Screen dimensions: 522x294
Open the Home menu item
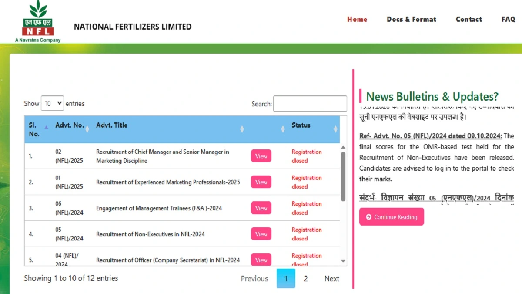tap(357, 19)
